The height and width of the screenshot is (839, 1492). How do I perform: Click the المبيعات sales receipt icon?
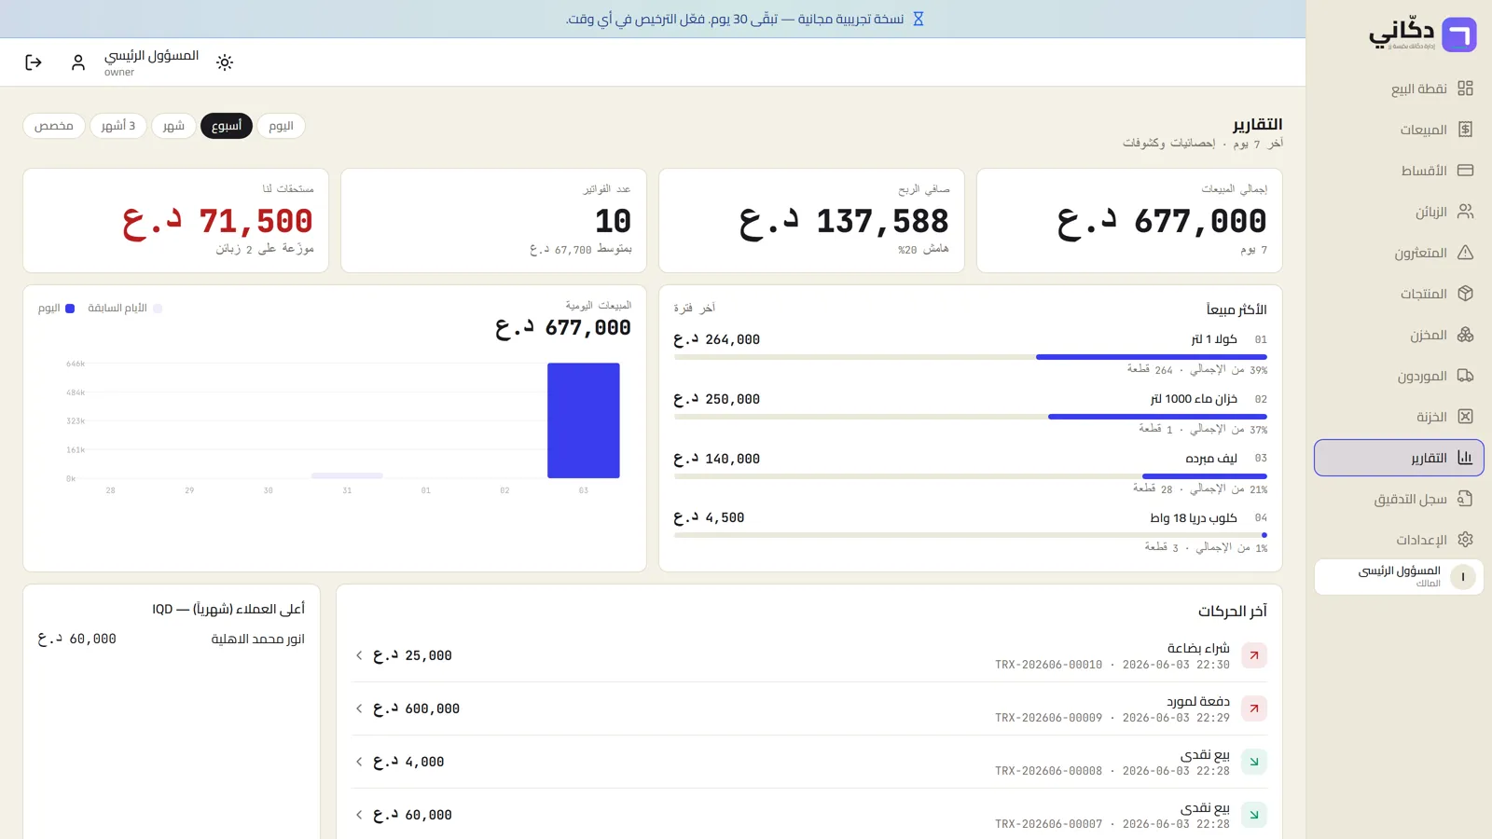(1465, 130)
